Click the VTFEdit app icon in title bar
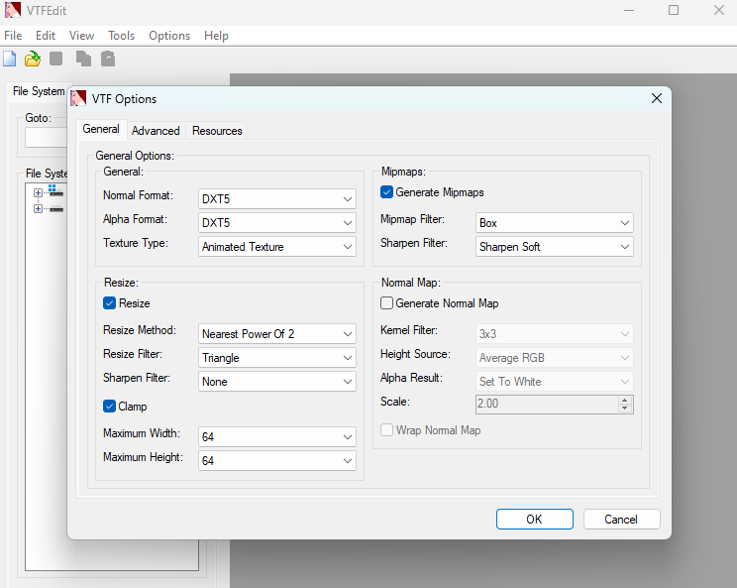 (13, 10)
